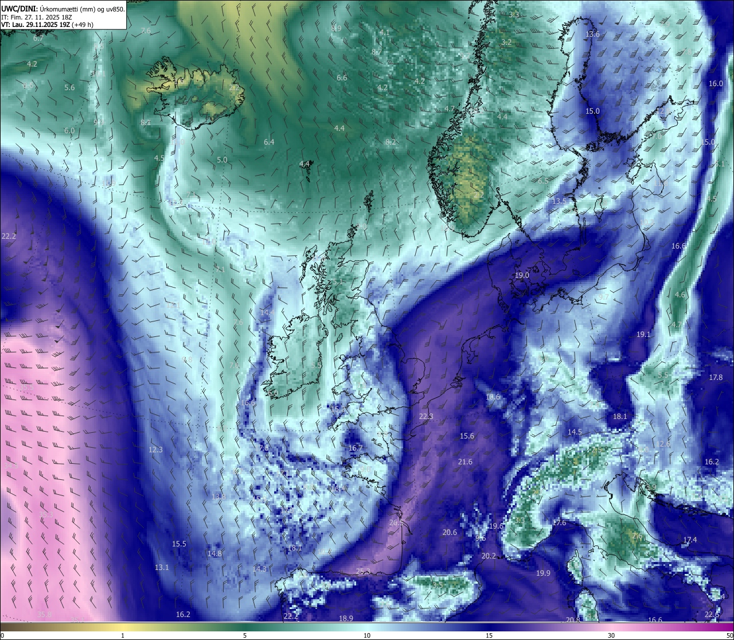The height and width of the screenshot is (640, 734).
Task: Click the 16.7 value label
Action: [x=356, y=448]
